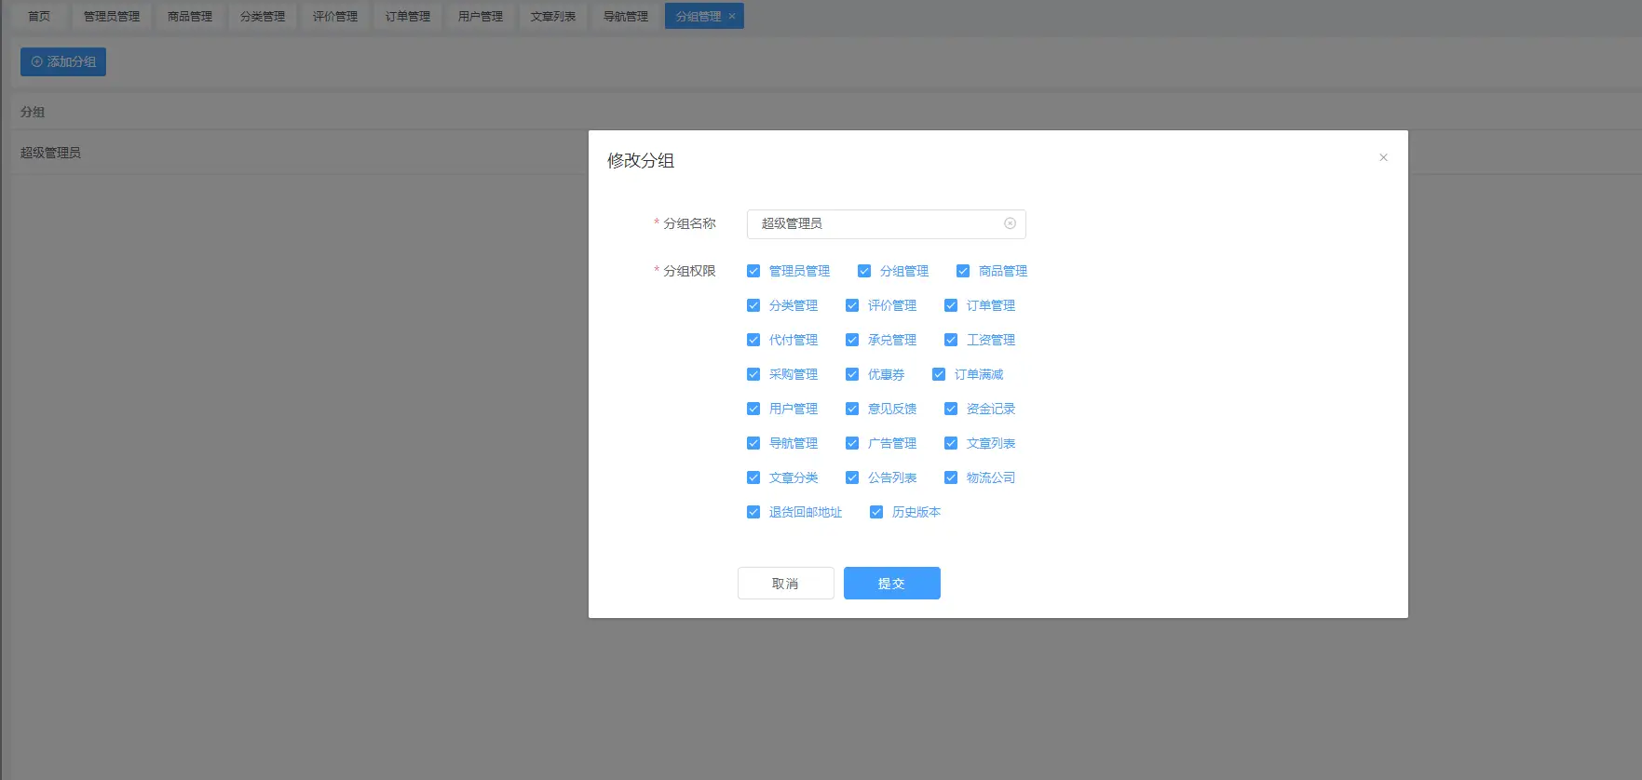Disable the 订单满减 permission checkbox
Viewport: 1642px width, 780px height.
pyautogui.click(x=939, y=374)
